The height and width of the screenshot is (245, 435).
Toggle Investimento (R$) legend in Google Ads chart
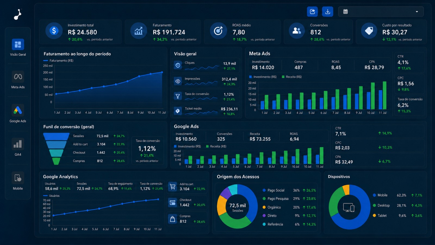click(187, 146)
